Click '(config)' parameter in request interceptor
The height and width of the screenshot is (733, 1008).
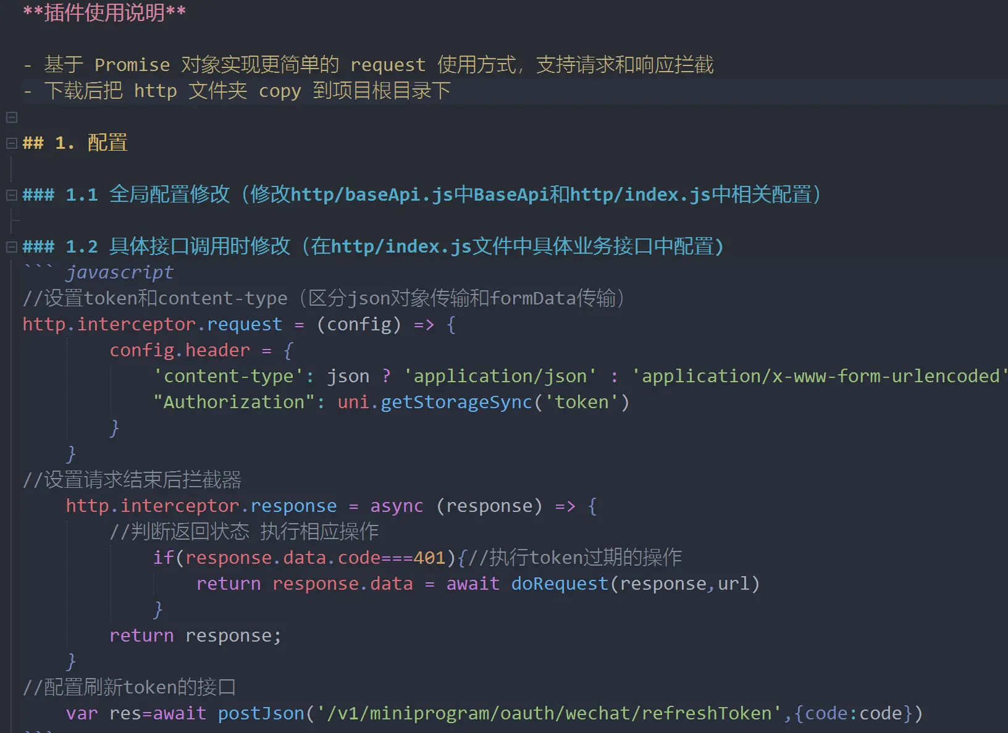(359, 324)
